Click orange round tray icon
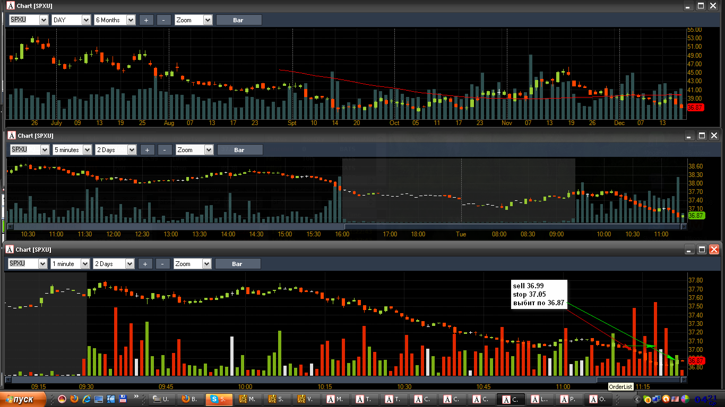Screen dimensions: 725x407 (x=666, y=399)
